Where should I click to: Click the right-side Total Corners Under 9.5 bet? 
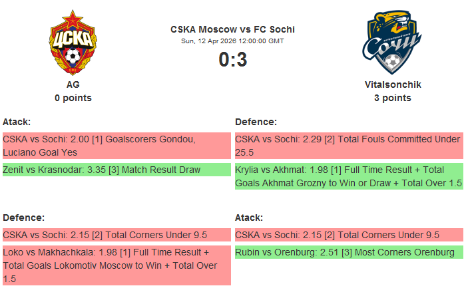348,235
